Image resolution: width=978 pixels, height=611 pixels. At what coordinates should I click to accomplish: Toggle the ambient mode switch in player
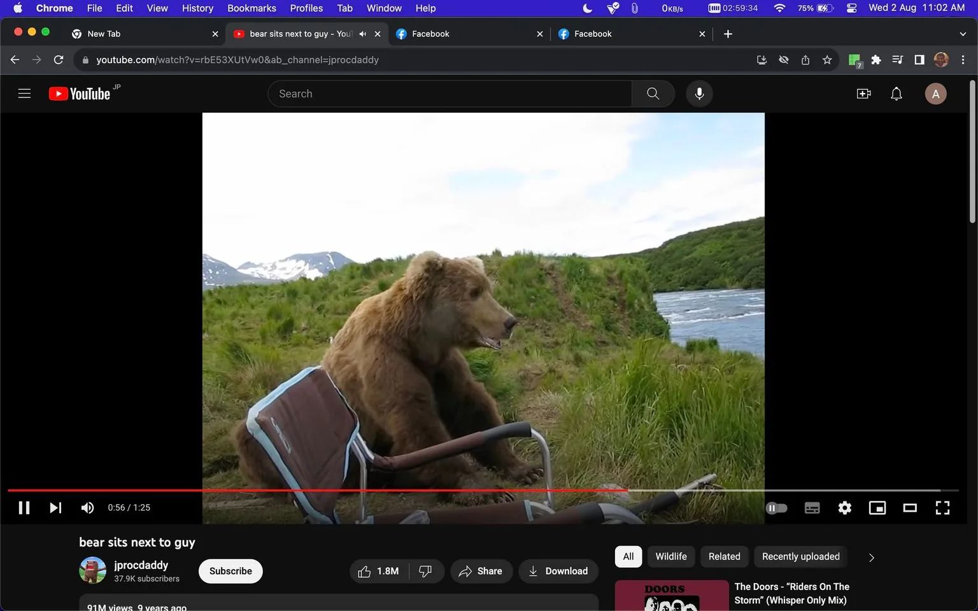(776, 507)
